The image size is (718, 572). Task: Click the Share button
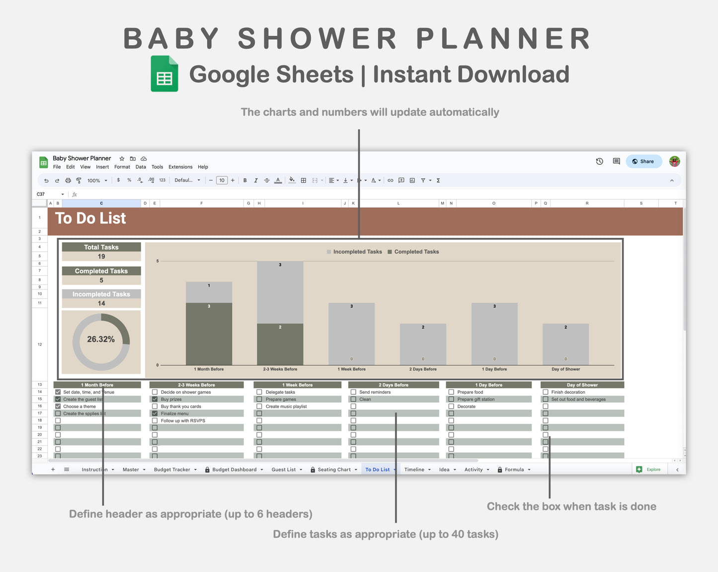coord(644,161)
